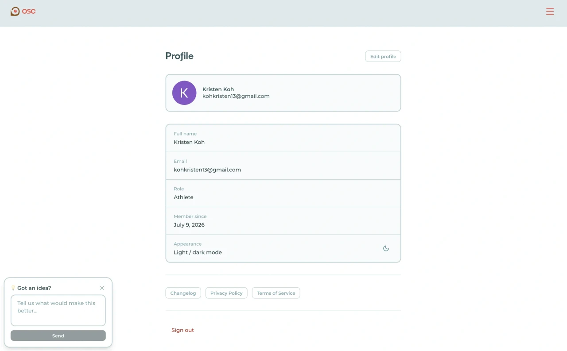This screenshot has height=351, width=567.
Task: Click the Appearance label
Action: (x=188, y=244)
